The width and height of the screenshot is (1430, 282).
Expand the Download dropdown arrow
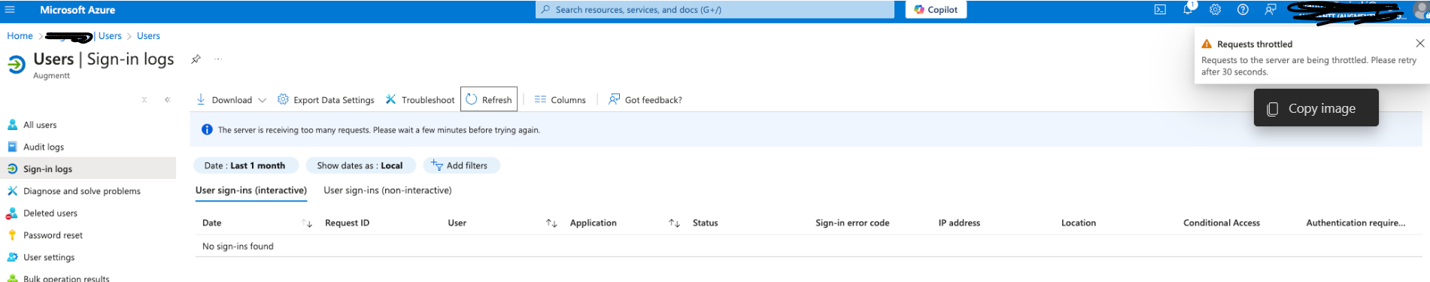click(262, 100)
